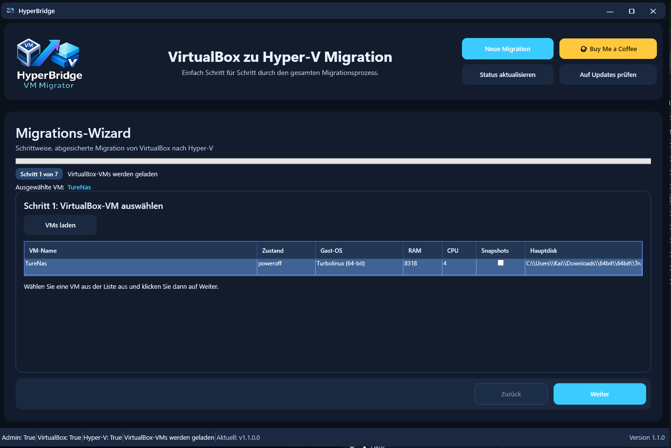Click the Buy Me a Coffee button
Image resolution: width=671 pixels, height=448 pixels.
coord(608,48)
